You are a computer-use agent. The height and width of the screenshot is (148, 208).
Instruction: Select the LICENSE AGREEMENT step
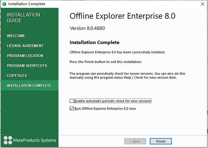coord(25,46)
